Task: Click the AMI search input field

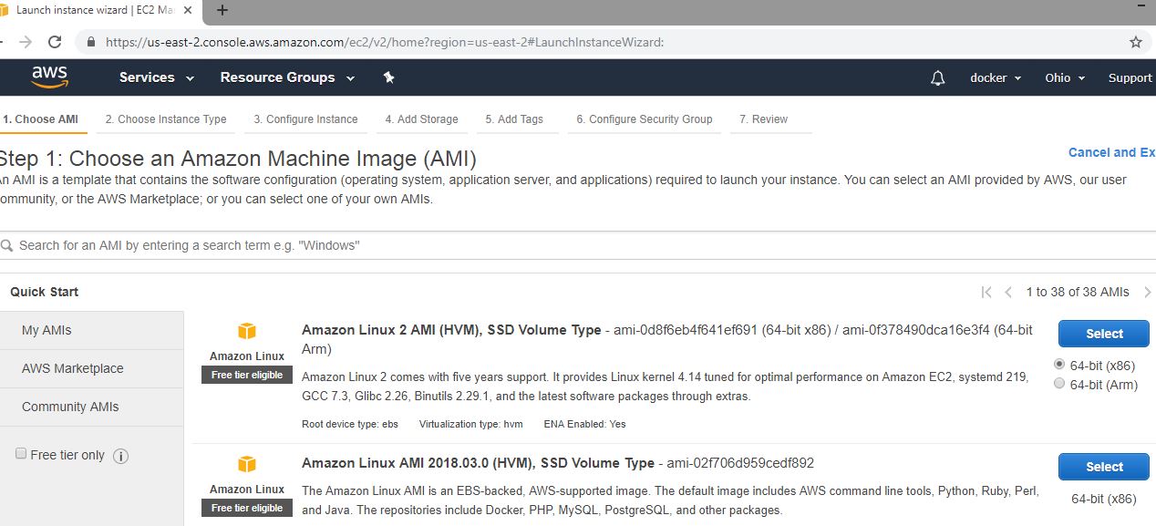Action: pos(578,246)
